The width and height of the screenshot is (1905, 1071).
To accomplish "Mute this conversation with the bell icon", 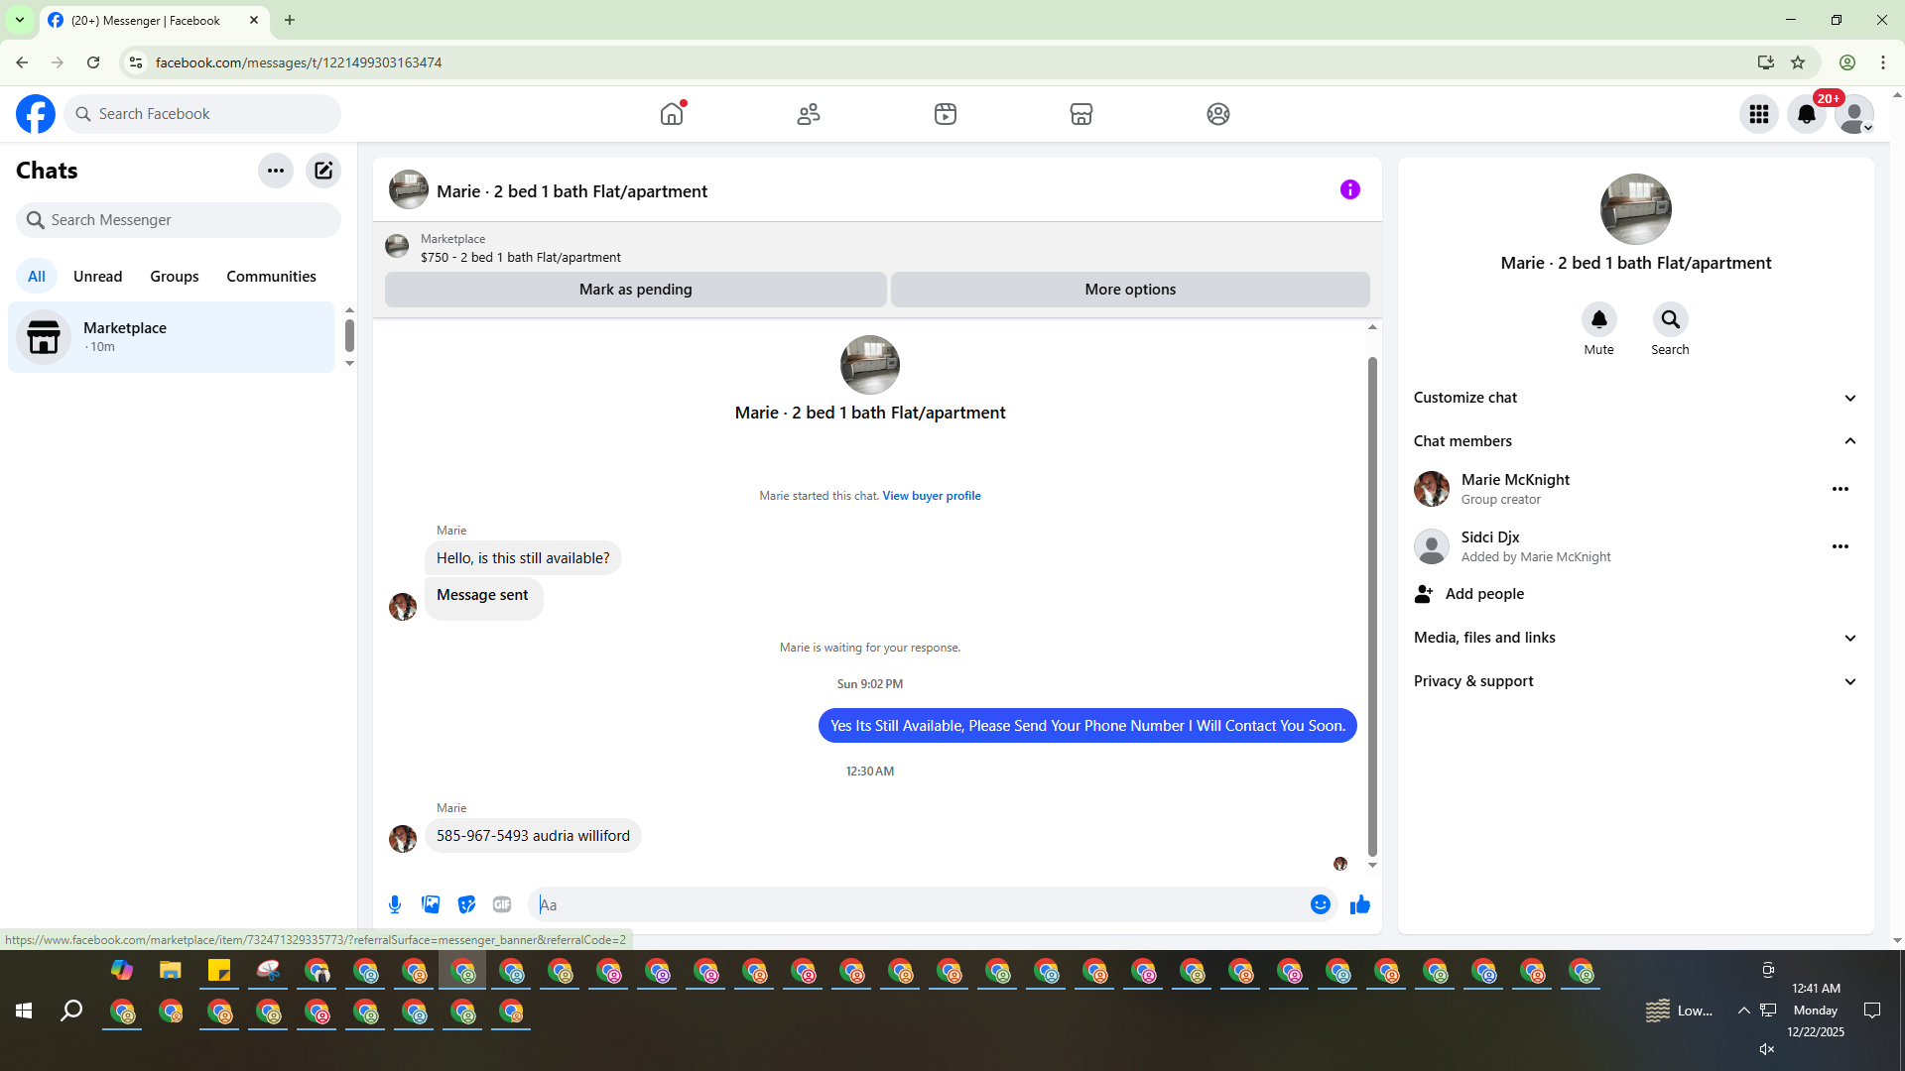I will [1599, 319].
